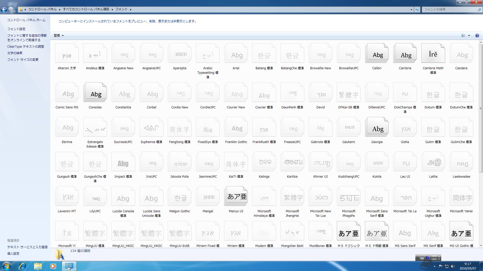
Task: Open 文字の検索 link
Action: click(15, 53)
